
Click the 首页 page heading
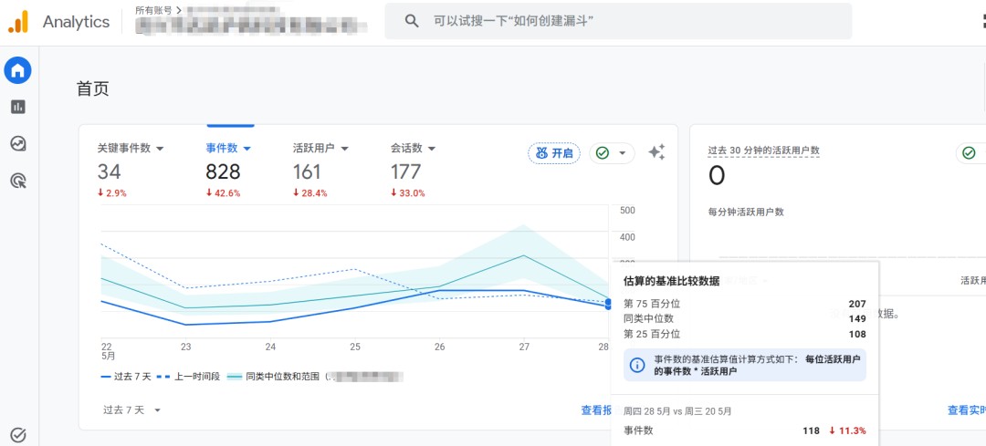93,88
